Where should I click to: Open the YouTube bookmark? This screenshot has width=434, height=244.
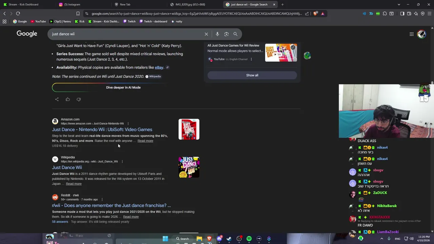(x=38, y=21)
